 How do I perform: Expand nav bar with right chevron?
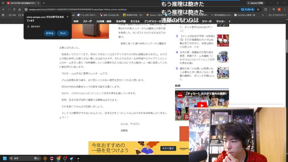point(229,21)
